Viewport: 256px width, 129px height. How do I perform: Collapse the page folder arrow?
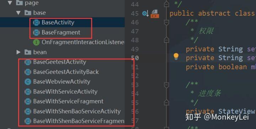[x=10, y=3]
